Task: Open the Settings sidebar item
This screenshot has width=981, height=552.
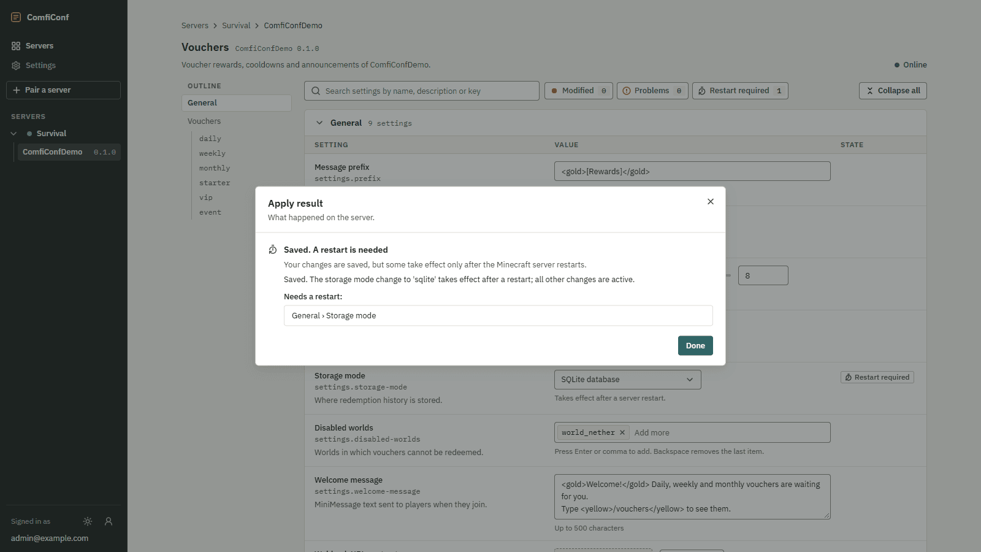Action: 63,66
